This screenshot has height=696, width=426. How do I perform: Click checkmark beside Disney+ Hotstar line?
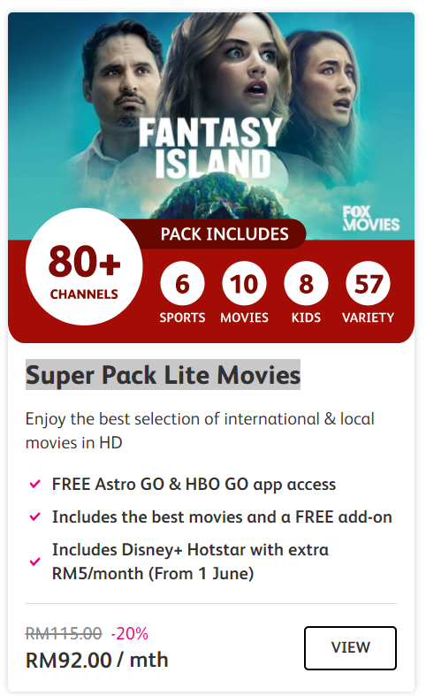pyautogui.click(x=34, y=562)
